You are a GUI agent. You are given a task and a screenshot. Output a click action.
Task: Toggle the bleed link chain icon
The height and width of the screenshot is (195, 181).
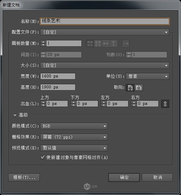165,104
